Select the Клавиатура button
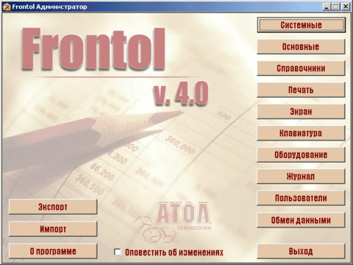This screenshot has width=353, height=265. tap(301, 133)
